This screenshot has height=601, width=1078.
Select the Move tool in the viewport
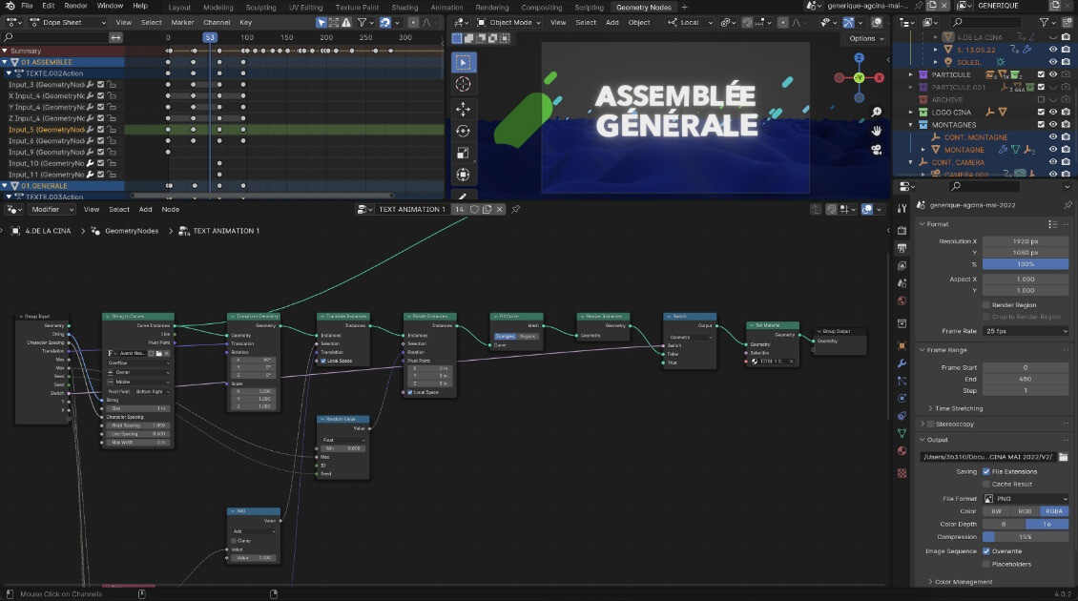click(x=463, y=109)
